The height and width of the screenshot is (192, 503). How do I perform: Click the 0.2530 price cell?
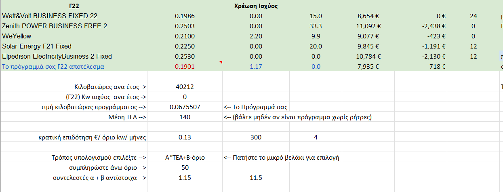(x=185, y=57)
